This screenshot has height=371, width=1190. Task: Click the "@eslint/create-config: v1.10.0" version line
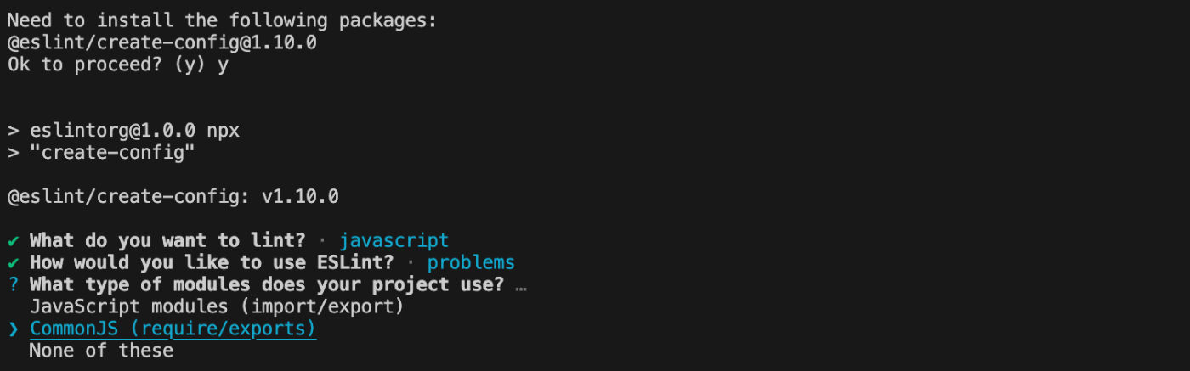(173, 197)
